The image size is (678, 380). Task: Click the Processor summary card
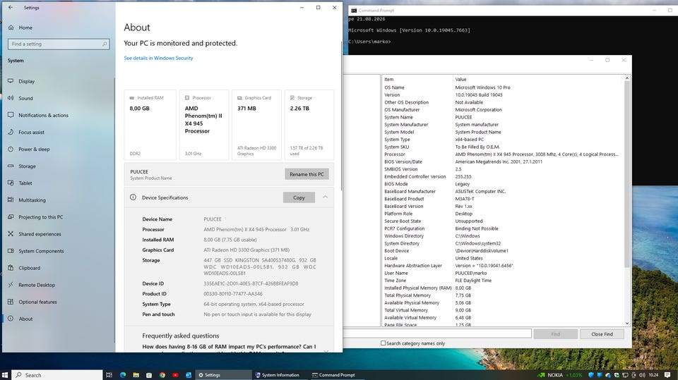pyautogui.click(x=203, y=125)
